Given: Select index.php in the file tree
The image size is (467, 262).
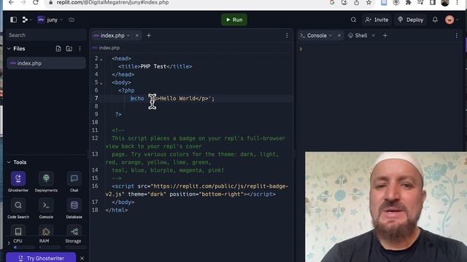Looking at the screenshot, I should point(46,63).
